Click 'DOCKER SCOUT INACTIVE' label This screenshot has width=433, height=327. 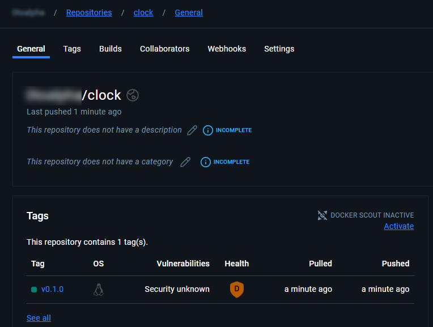click(372, 215)
